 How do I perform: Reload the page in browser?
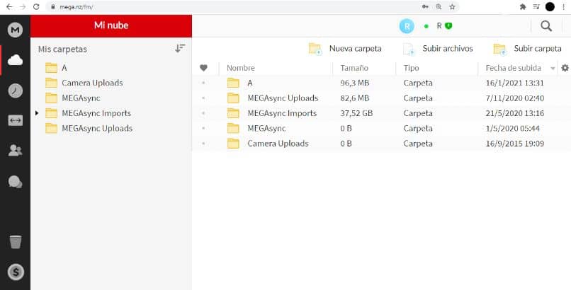[x=36, y=7]
